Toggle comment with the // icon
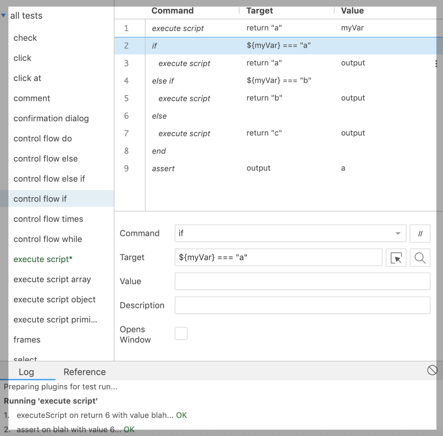This screenshot has width=443, height=436. (x=420, y=234)
